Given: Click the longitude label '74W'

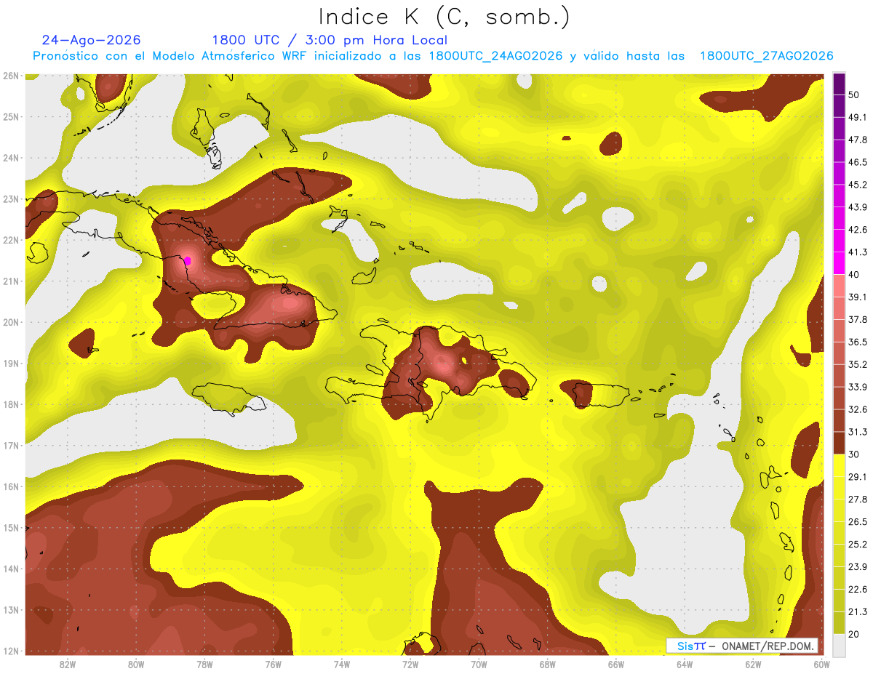Looking at the screenshot, I should click(342, 664).
